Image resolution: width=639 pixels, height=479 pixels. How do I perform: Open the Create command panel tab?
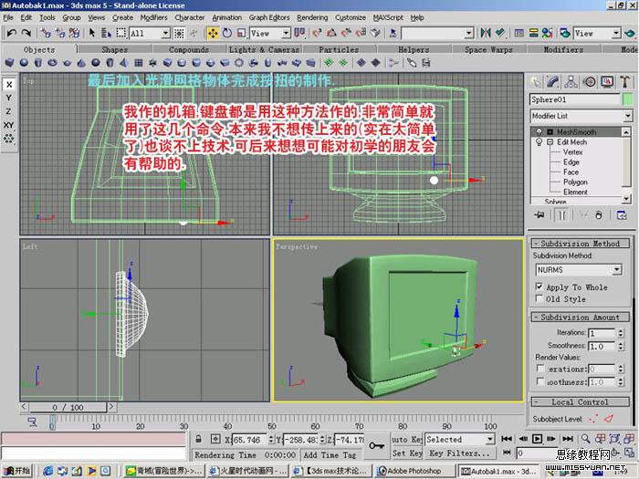tap(536, 82)
